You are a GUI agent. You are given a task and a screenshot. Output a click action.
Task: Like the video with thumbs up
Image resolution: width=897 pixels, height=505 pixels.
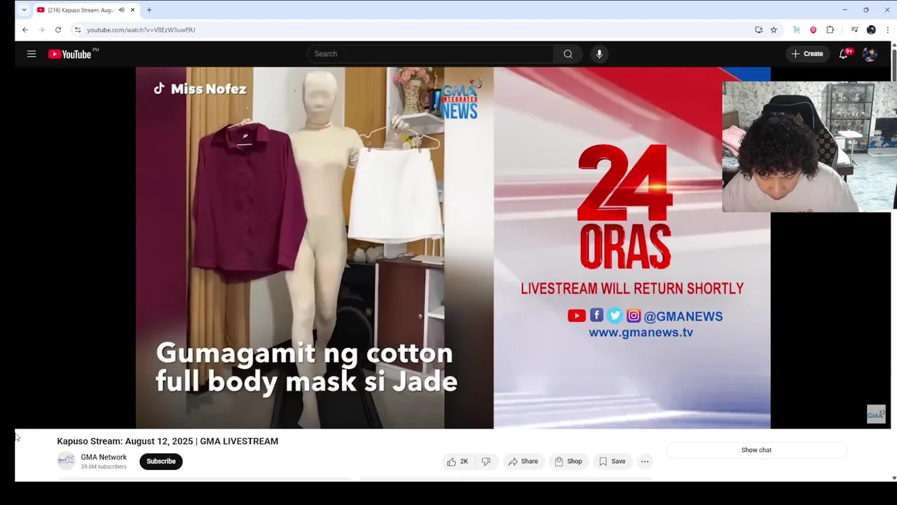[x=458, y=462]
